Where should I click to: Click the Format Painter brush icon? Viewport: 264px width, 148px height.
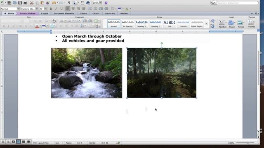coord(48,3)
